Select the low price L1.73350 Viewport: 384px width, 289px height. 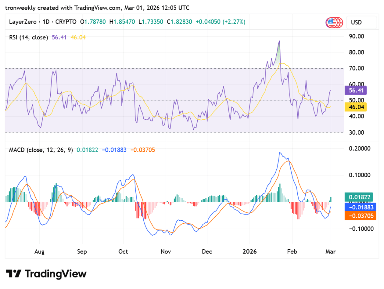tap(151, 22)
